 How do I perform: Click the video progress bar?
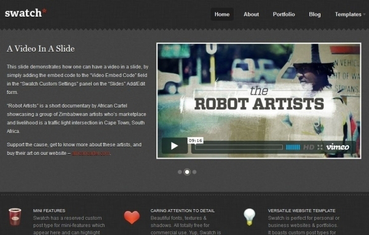coord(239,147)
